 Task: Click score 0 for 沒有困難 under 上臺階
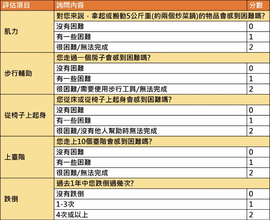tap(258, 152)
